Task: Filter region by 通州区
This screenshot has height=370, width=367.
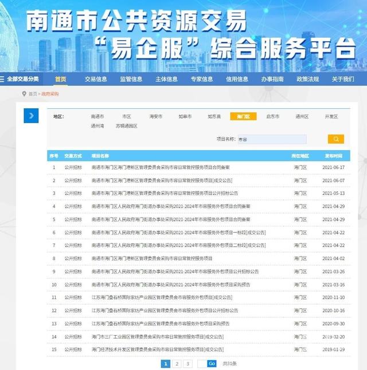Action: tap(302, 117)
